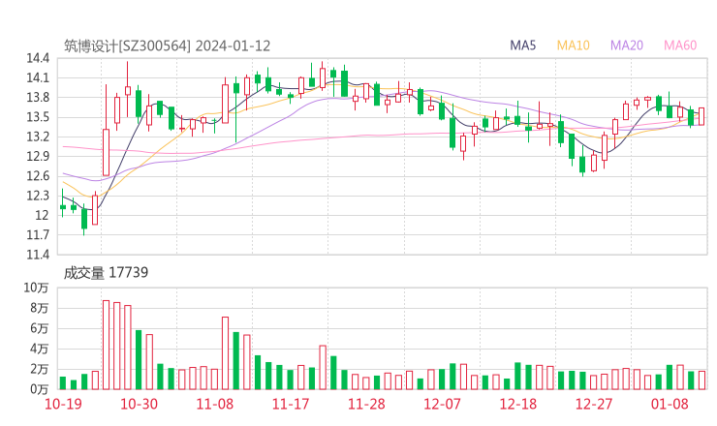Click the 11.4 price axis label
Viewport: 717px width, 426px height.
coord(38,255)
